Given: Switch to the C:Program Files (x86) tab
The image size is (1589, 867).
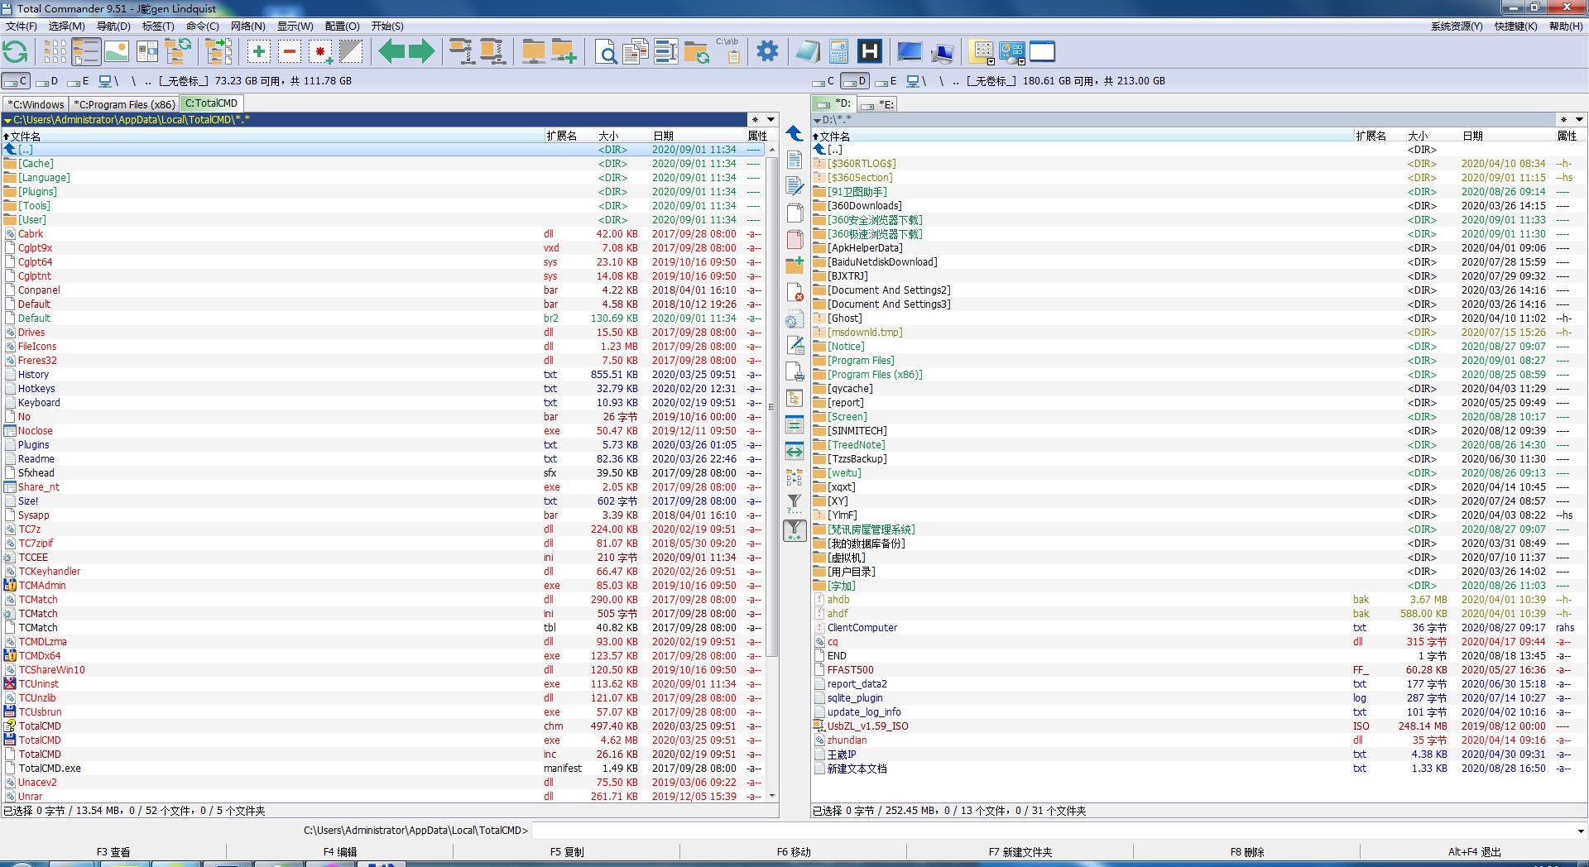Looking at the screenshot, I should tap(124, 104).
